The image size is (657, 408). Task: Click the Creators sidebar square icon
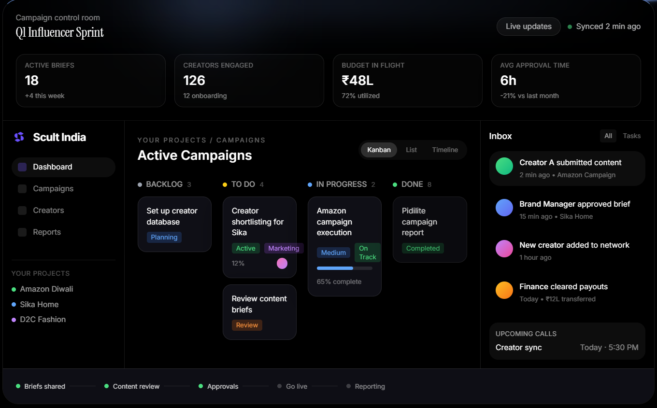[22, 211]
